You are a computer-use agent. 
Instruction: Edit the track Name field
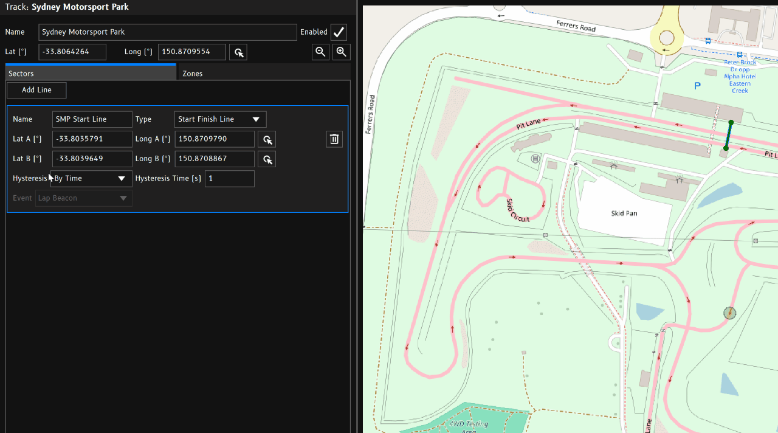coord(168,32)
